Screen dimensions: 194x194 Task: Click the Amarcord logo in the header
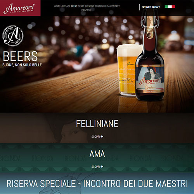(19, 9)
